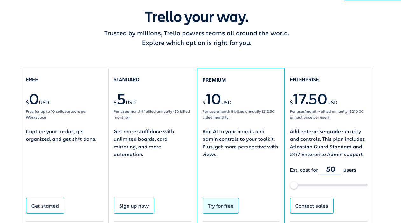Click the STANDARD plan heading
Image resolution: width=401 pixels, height=223 pixels.
pyautogui.click(x=126, y=79)
